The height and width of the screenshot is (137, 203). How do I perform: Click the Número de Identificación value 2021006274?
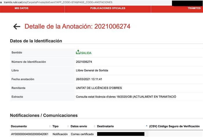[84, 62]
